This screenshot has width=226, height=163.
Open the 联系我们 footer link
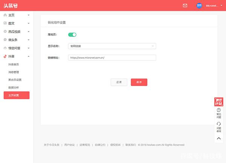(x=131, y=145)
